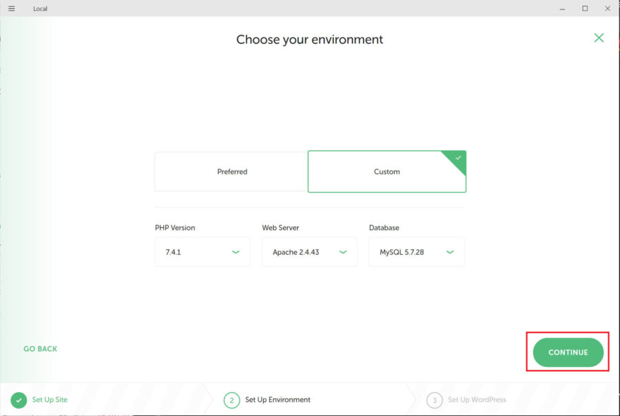
Task: Click the Choose your environment heading
Action: coord(309,39)
